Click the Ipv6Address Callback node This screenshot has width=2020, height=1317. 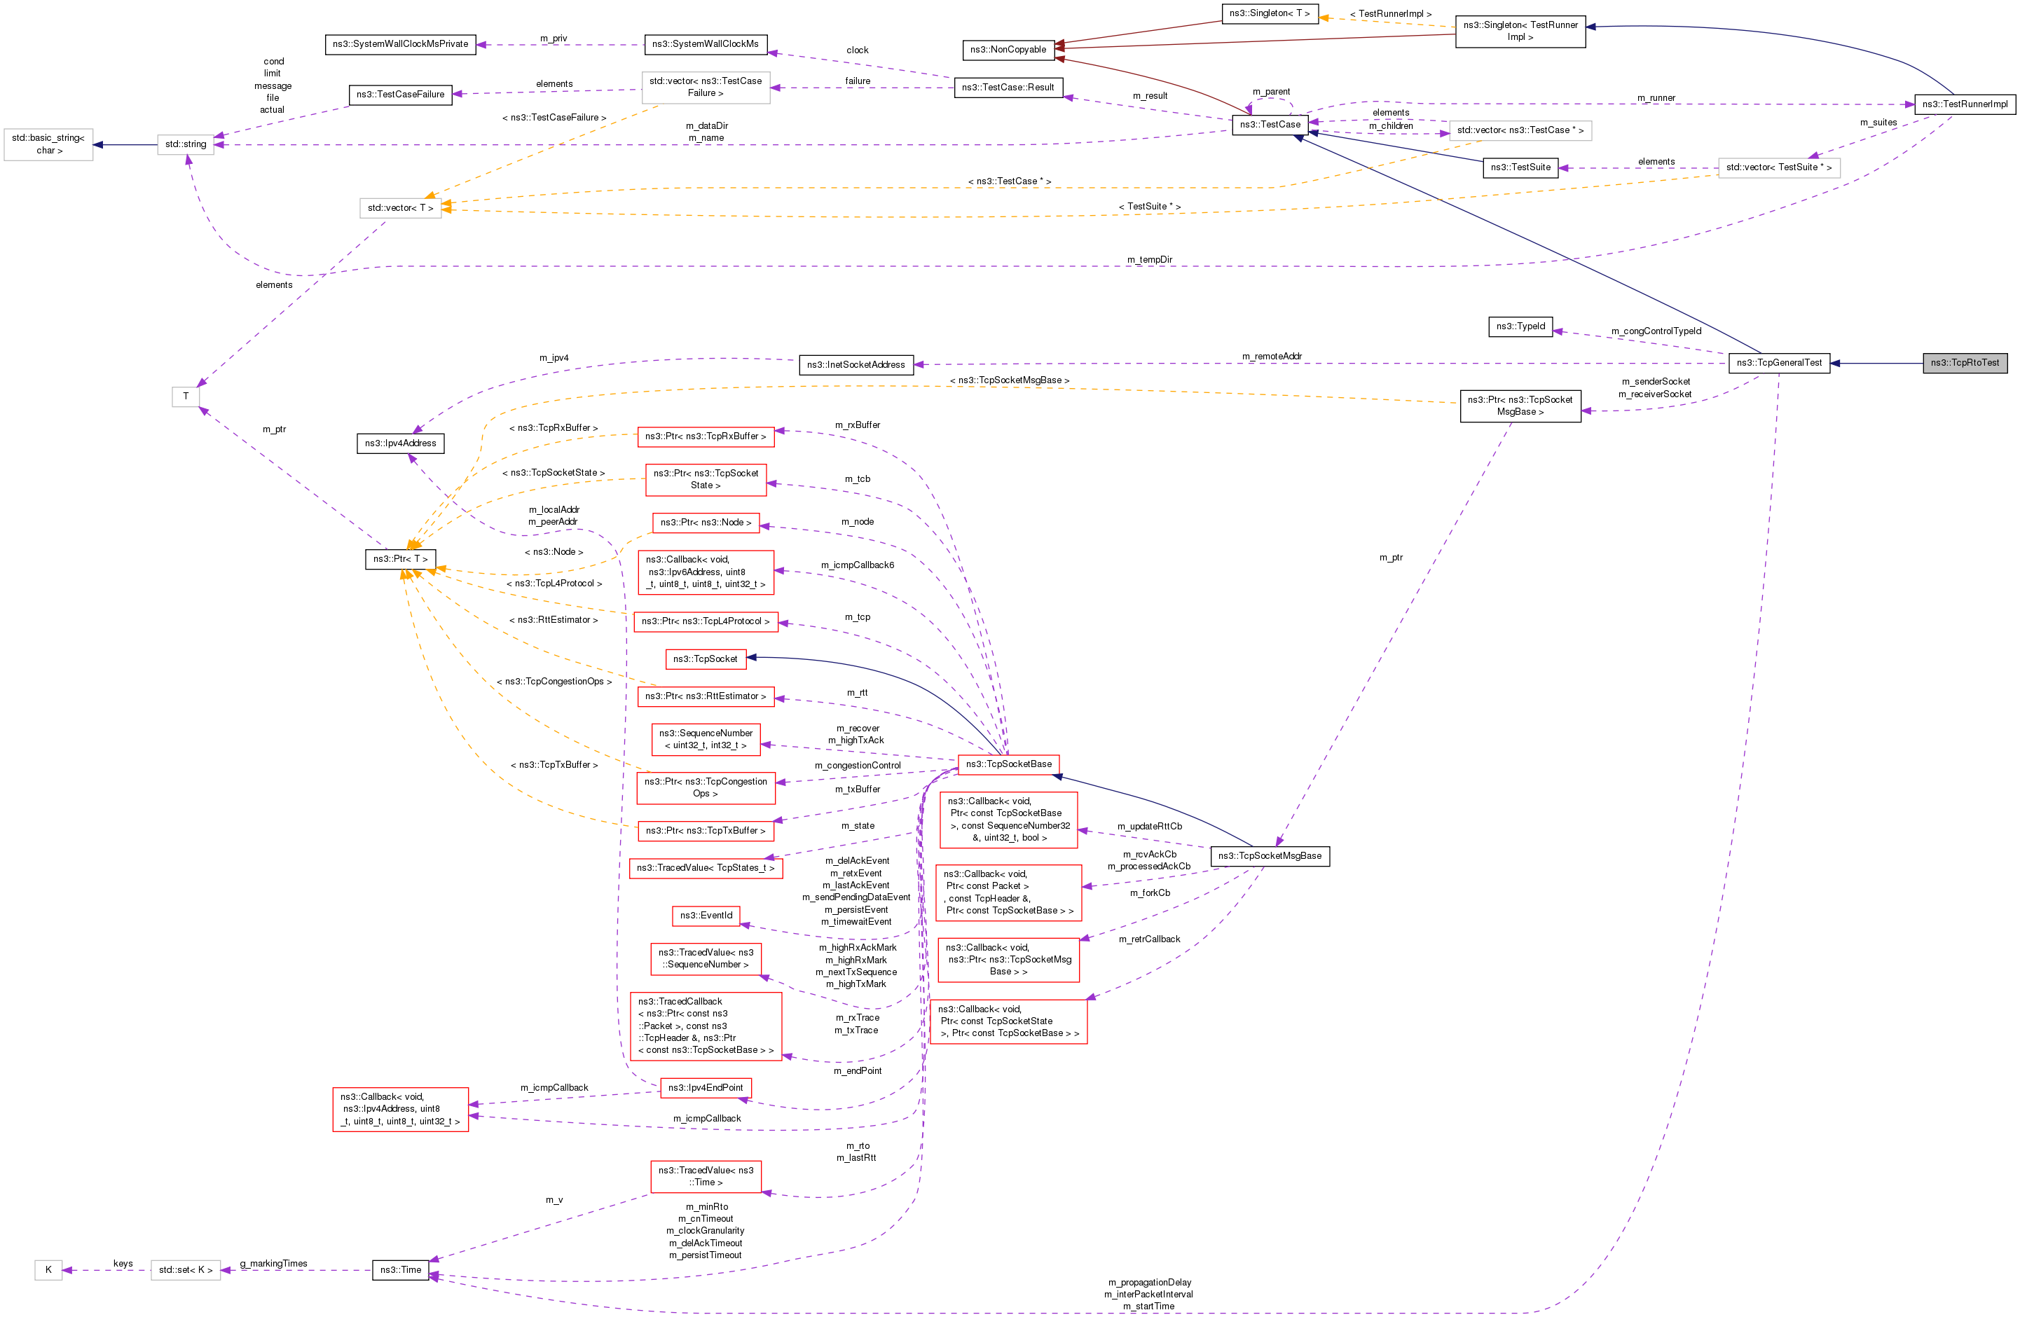(706, 573)
